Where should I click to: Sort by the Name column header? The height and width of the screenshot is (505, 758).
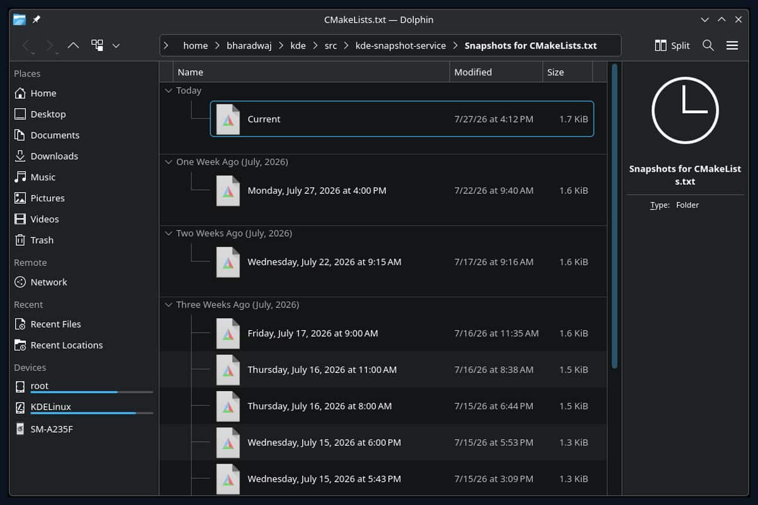pyautogui.click(x=311, y=72)
